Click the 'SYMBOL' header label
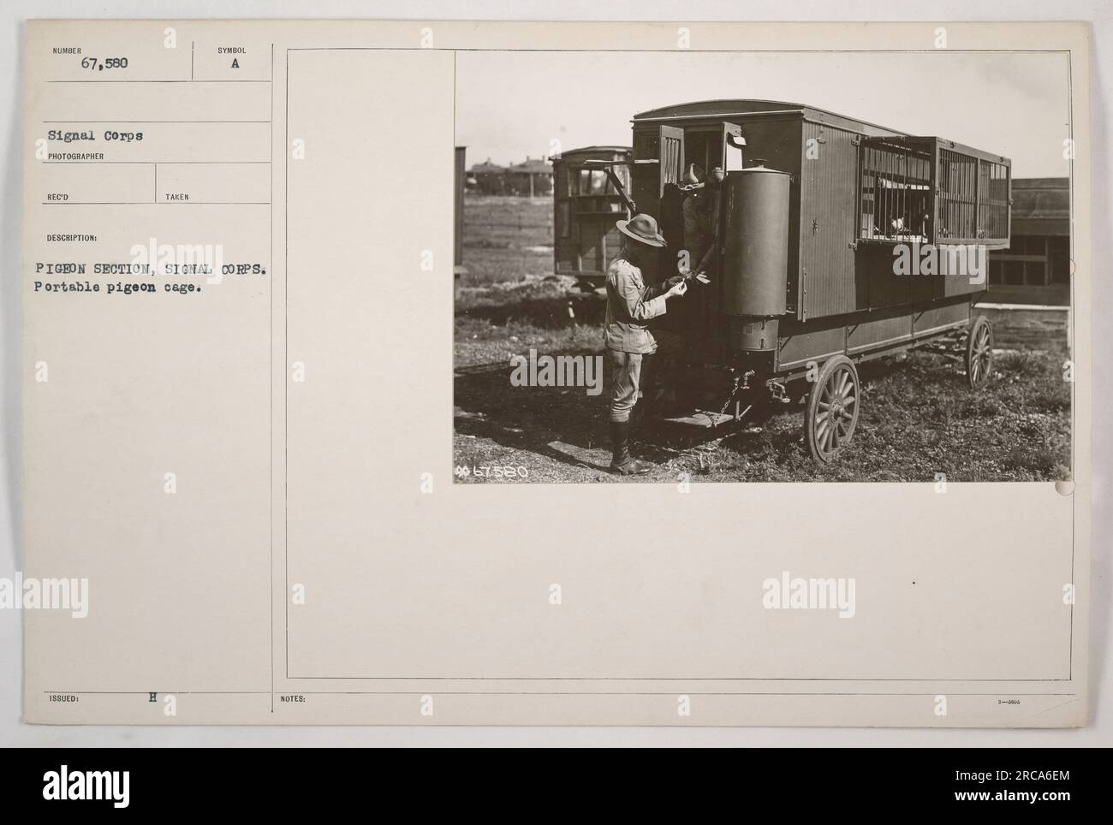 click(x=232, y=50)
